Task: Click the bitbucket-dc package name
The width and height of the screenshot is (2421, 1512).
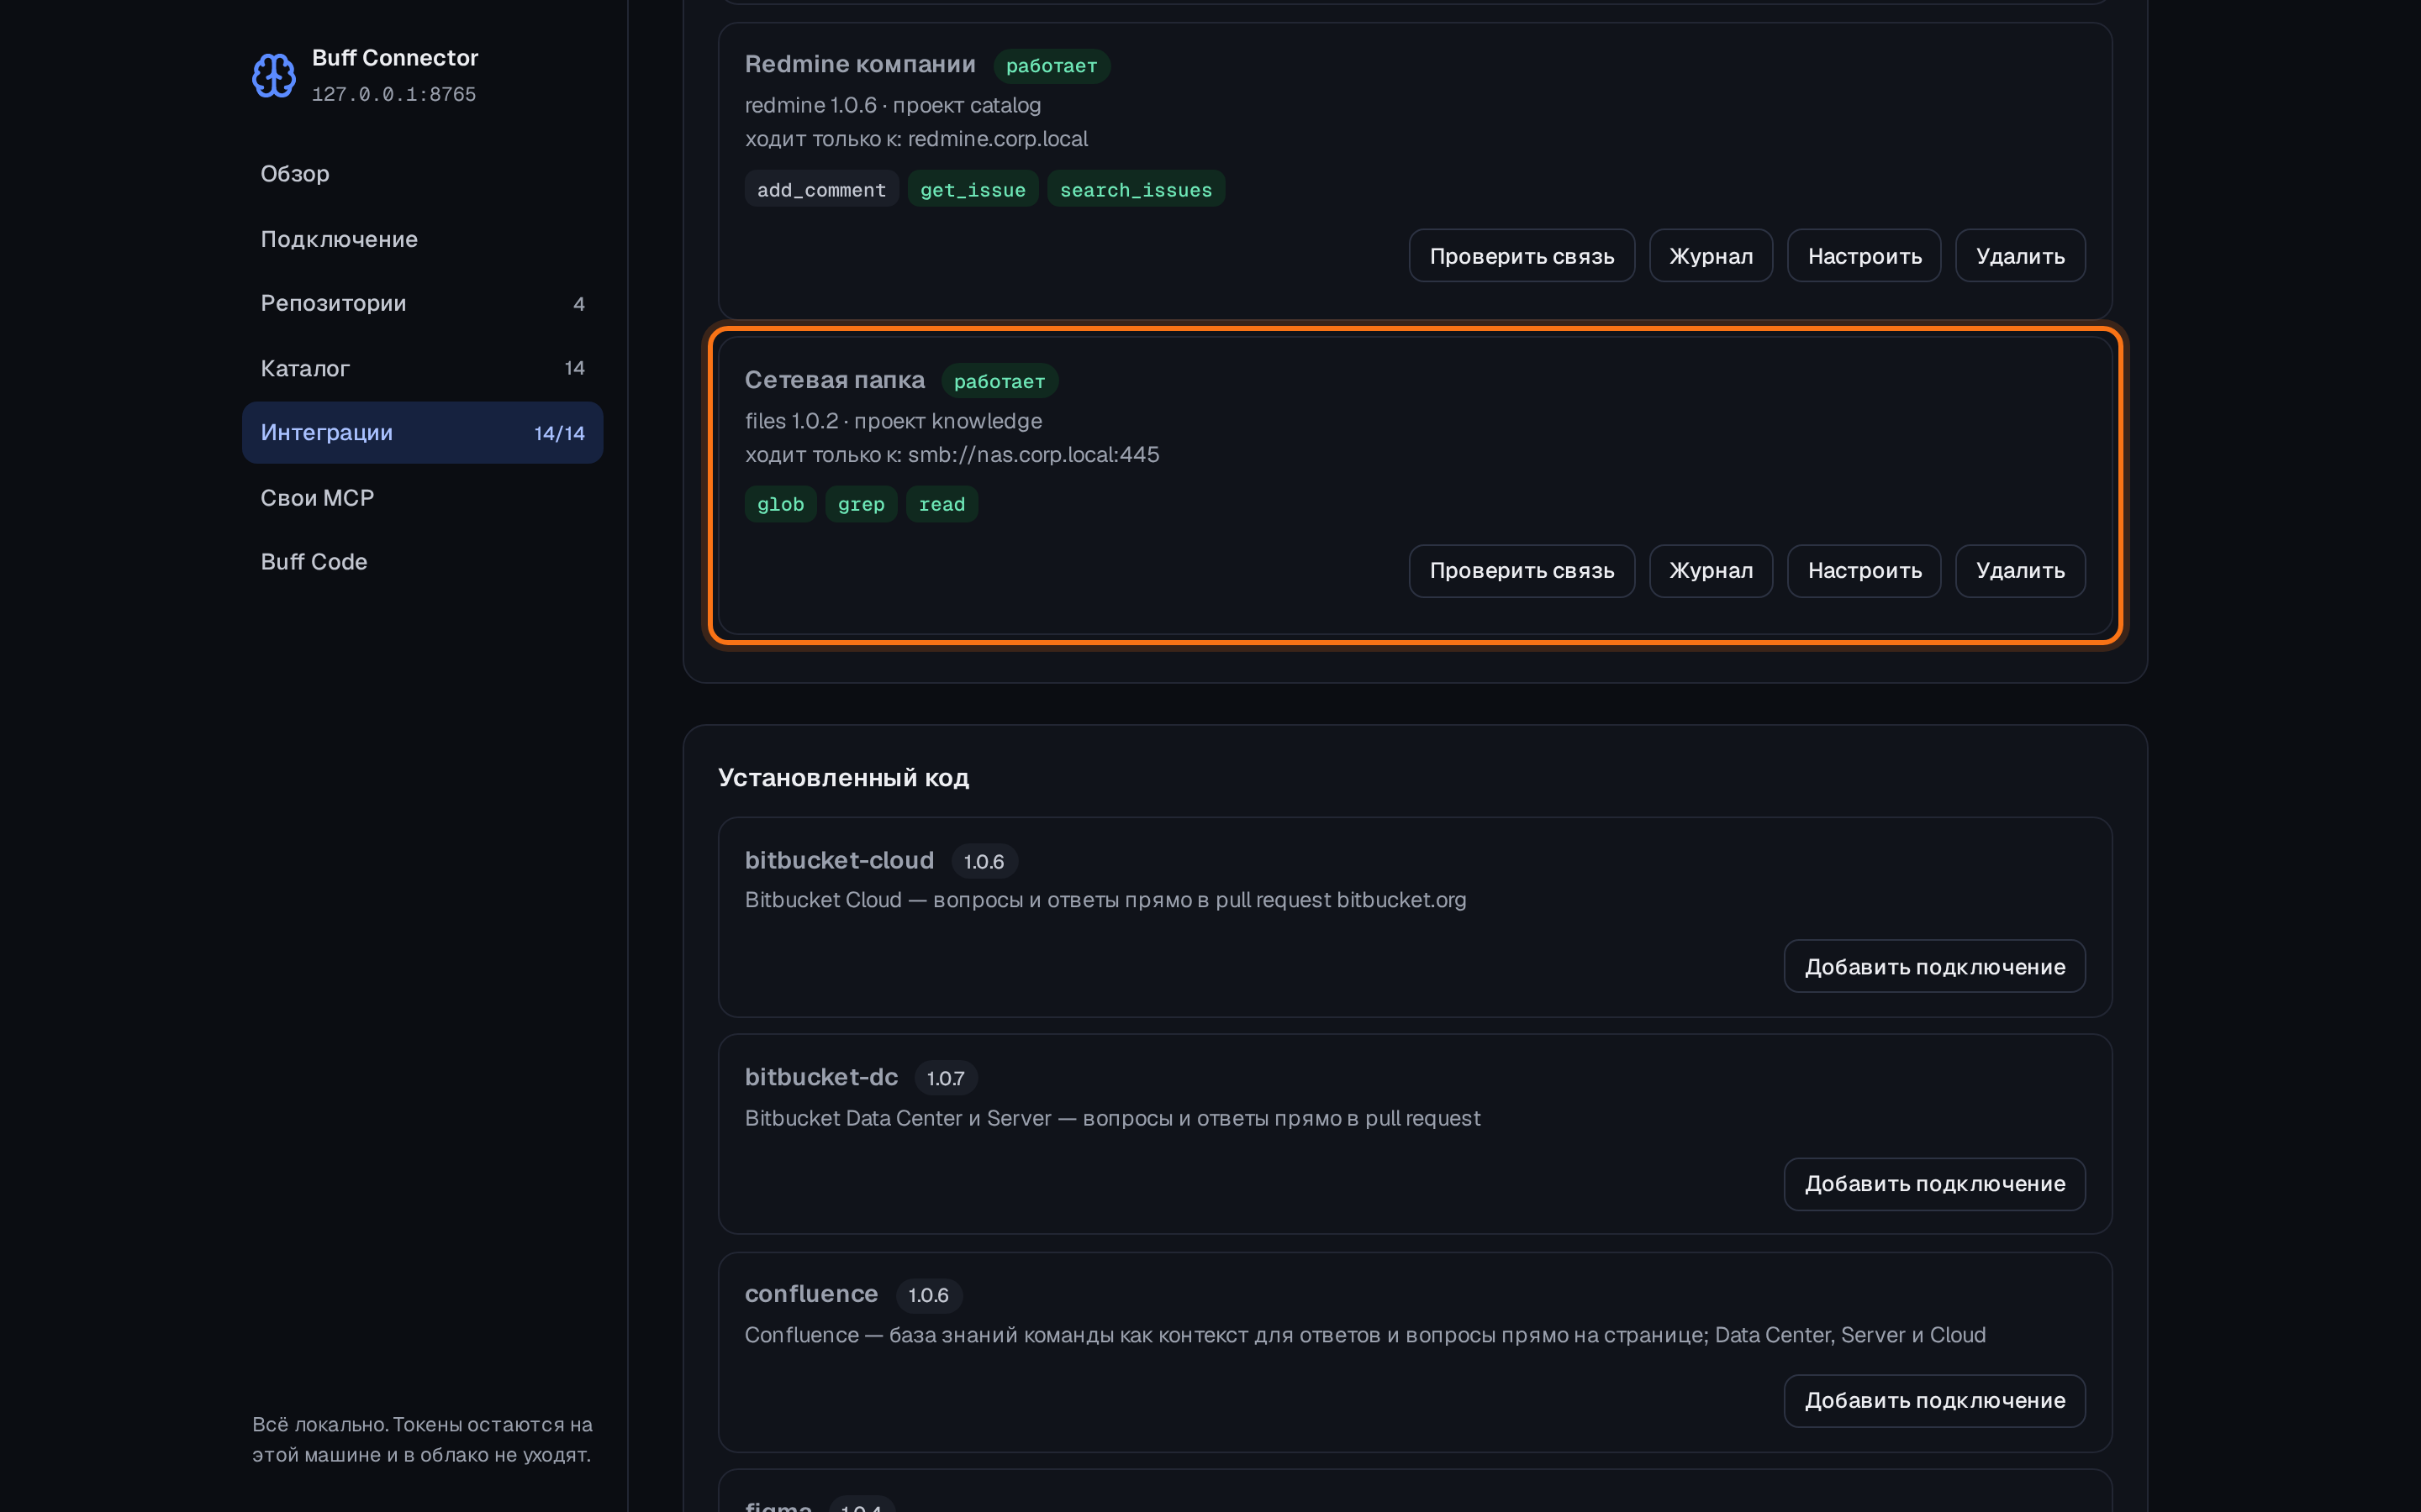Action: coord(820,1077)
